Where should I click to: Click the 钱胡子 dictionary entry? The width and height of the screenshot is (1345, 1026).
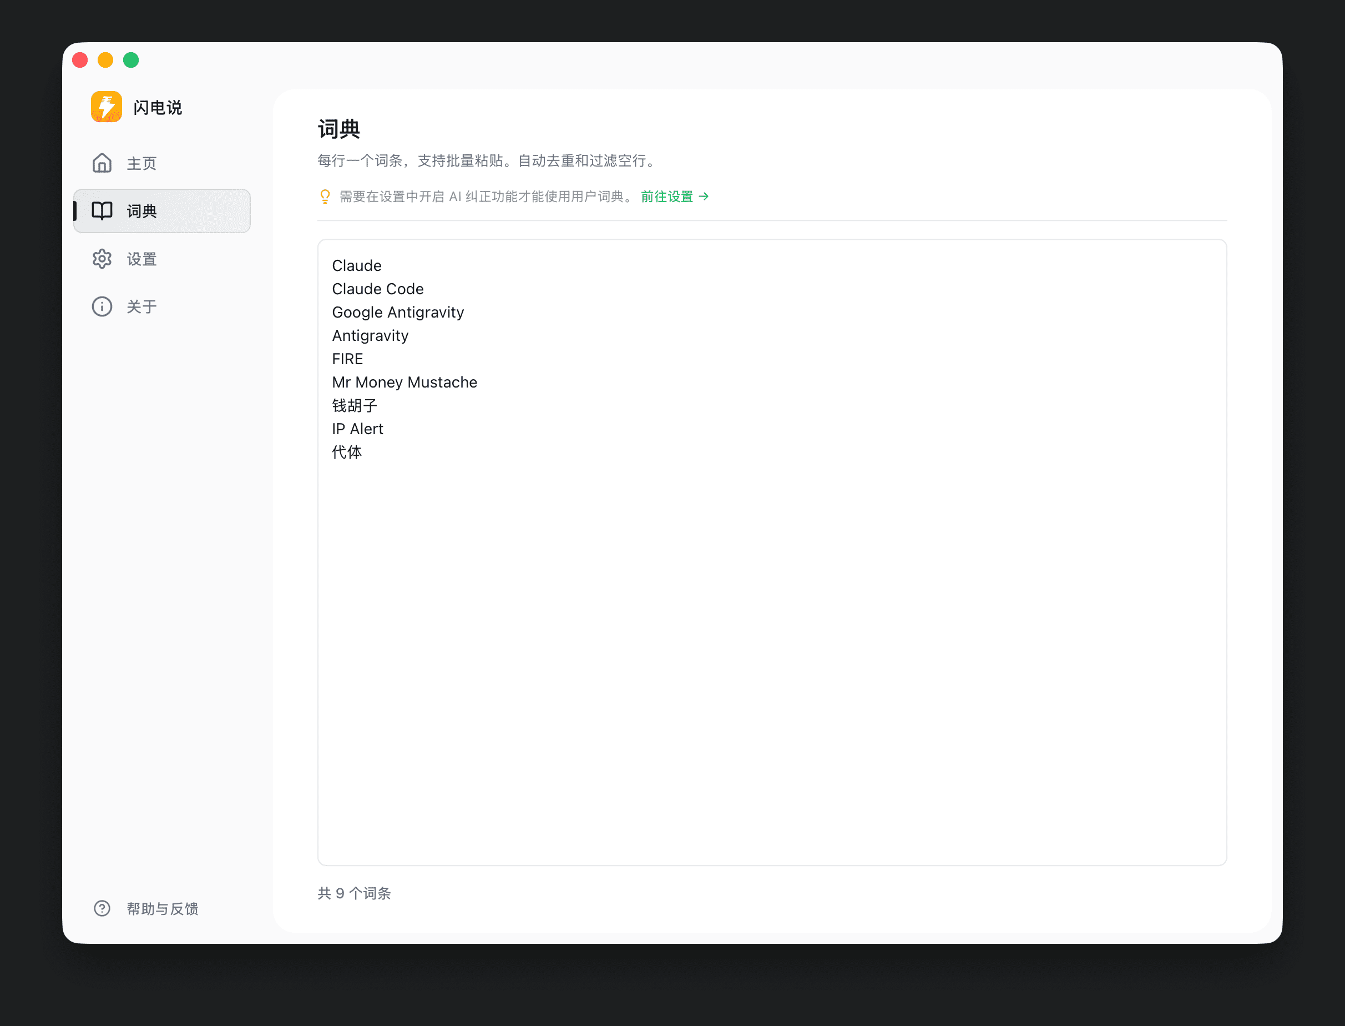tap(355, 405)
